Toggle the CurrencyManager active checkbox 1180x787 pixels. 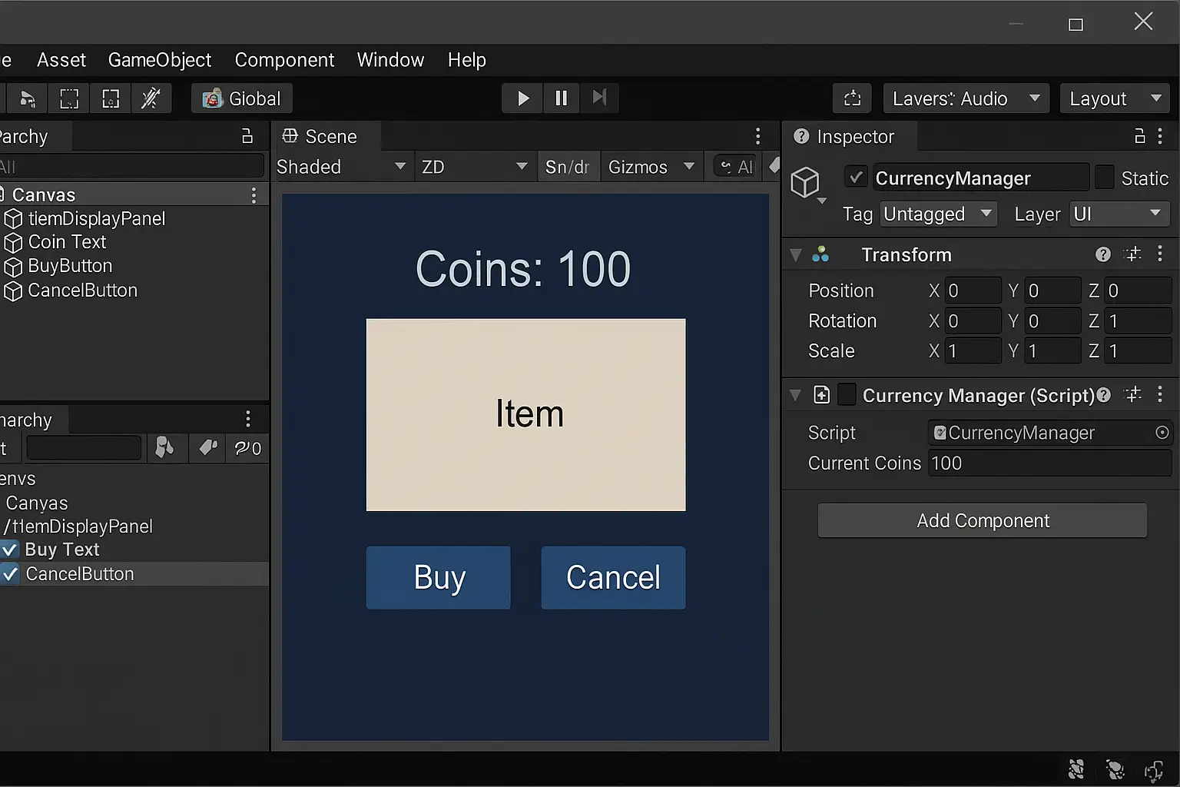tap(856, 177)
